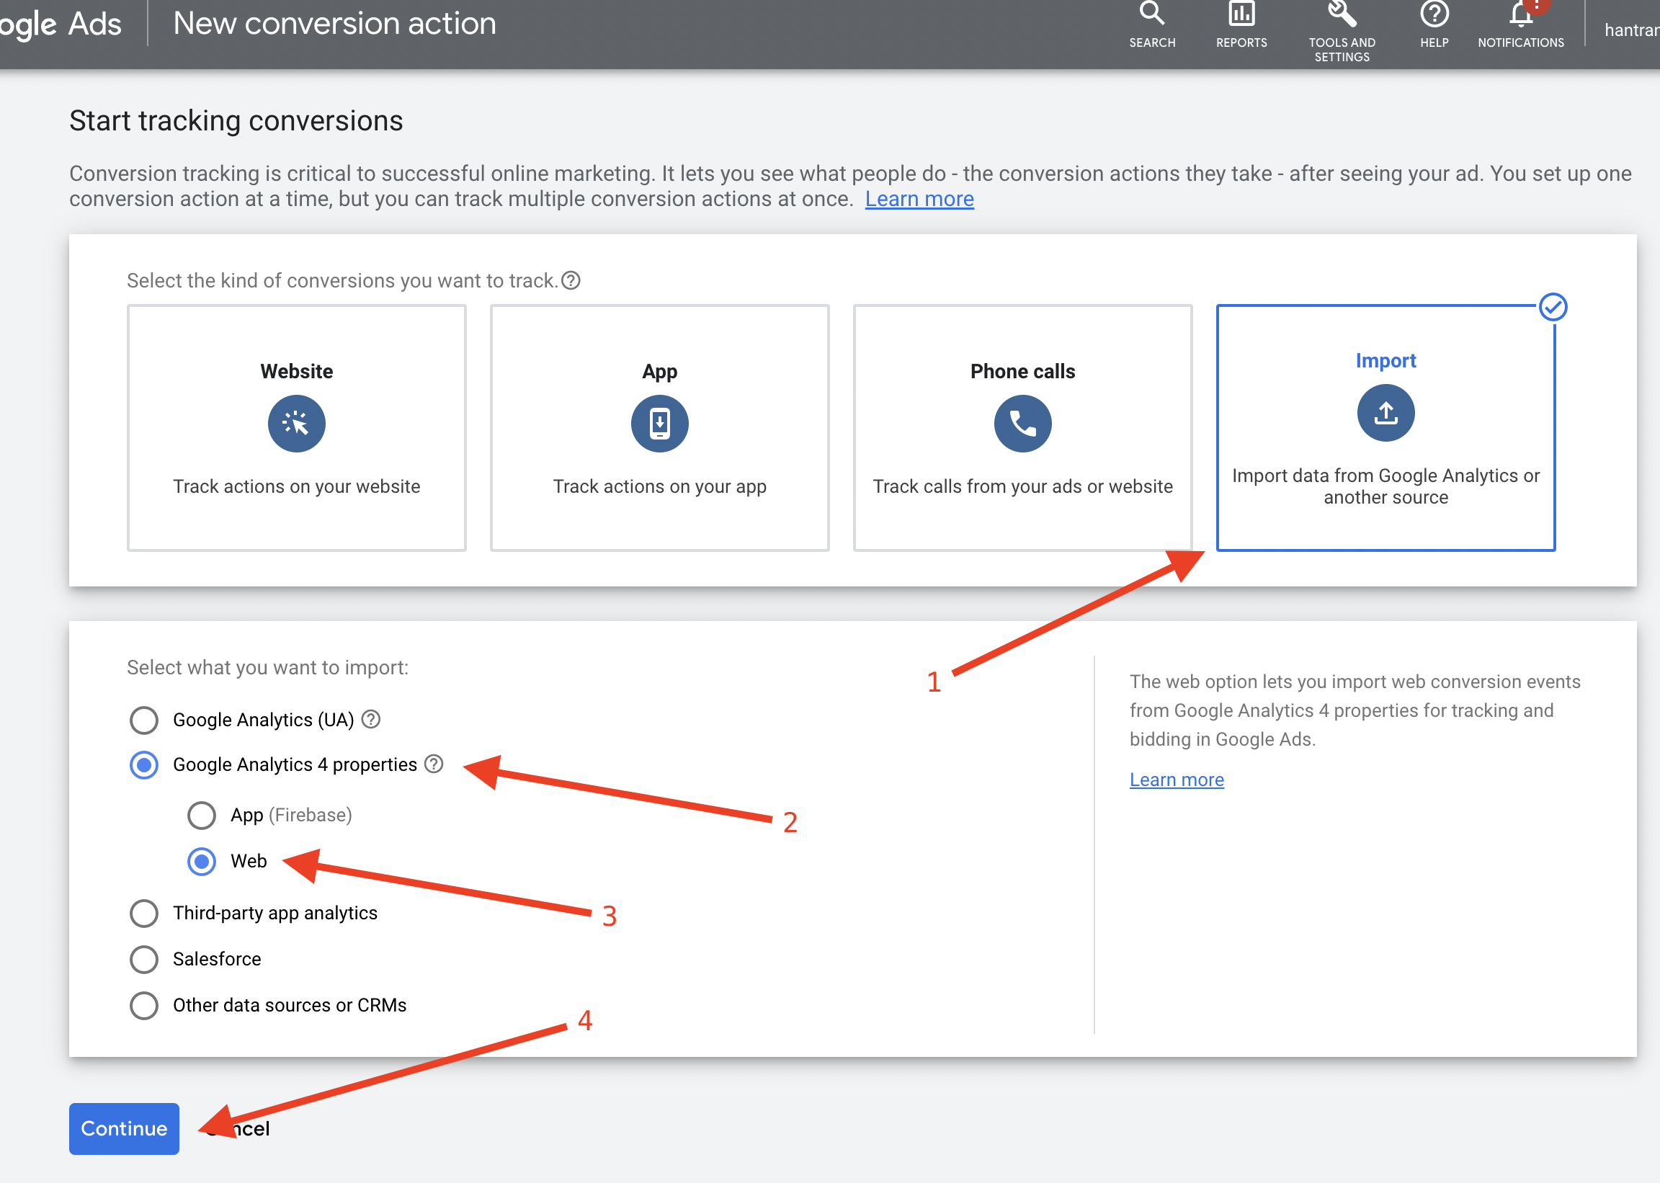Click the Import upload arrow icon

point(1385,413)
